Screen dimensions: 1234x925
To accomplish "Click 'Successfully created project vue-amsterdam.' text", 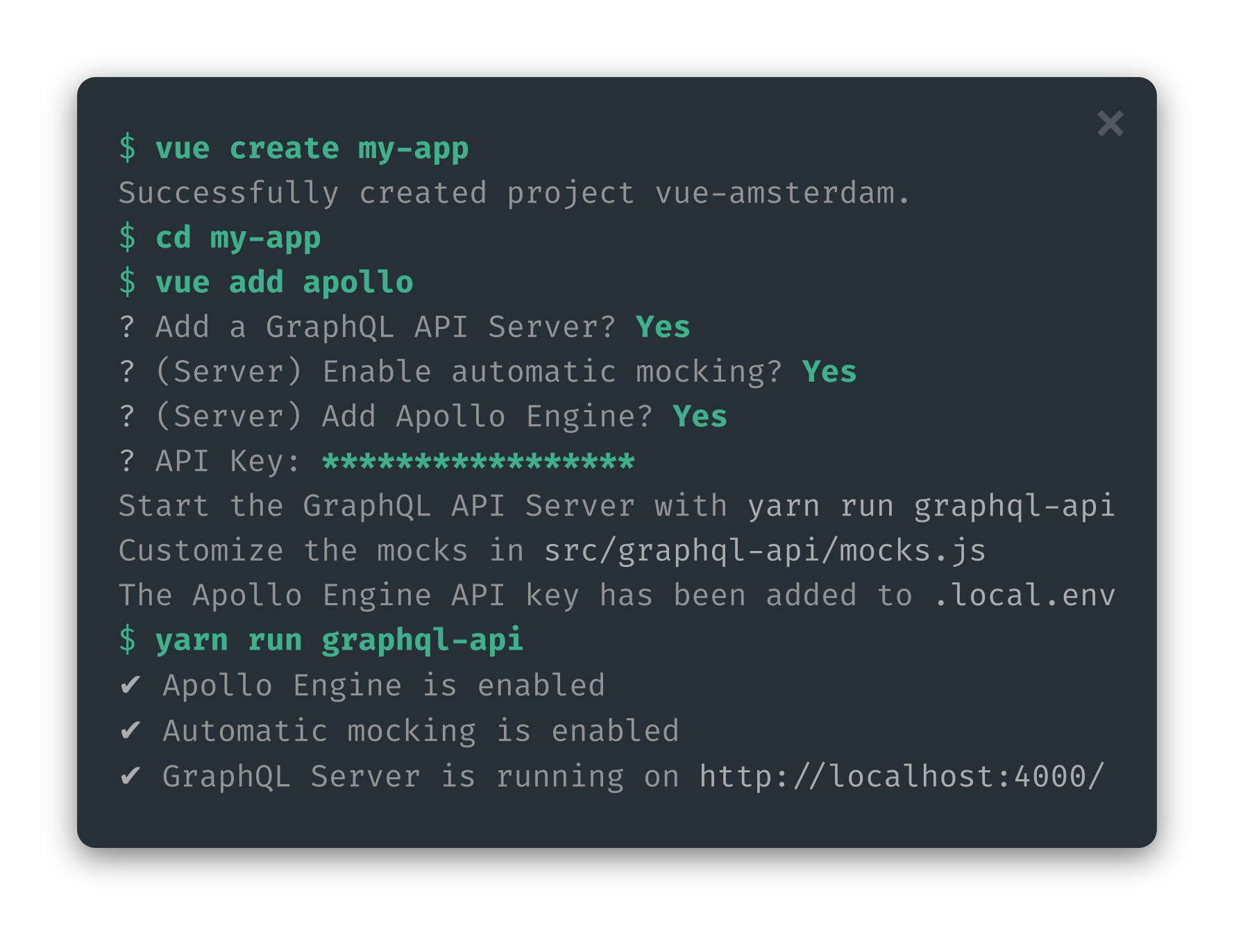I will [x=514, y=194].
